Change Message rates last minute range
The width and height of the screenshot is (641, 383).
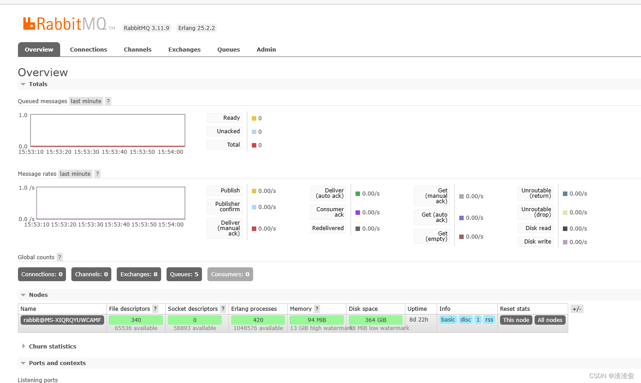click(x=75, y=174)
